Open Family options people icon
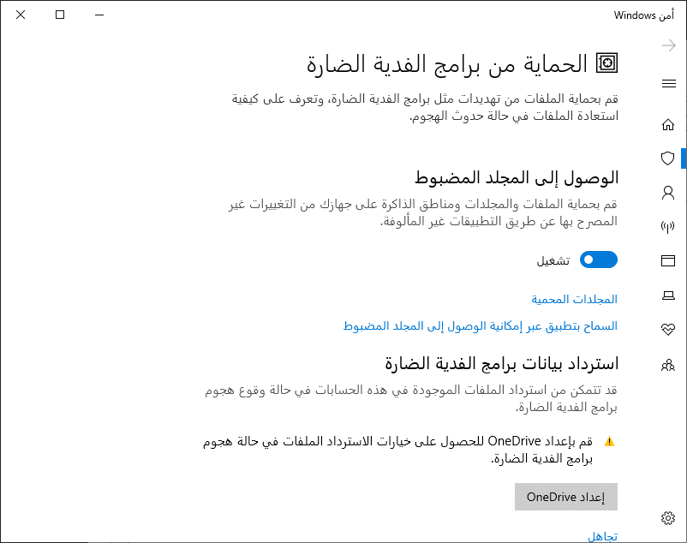Viewport: 687px width, 543px height. click(667, 365)
